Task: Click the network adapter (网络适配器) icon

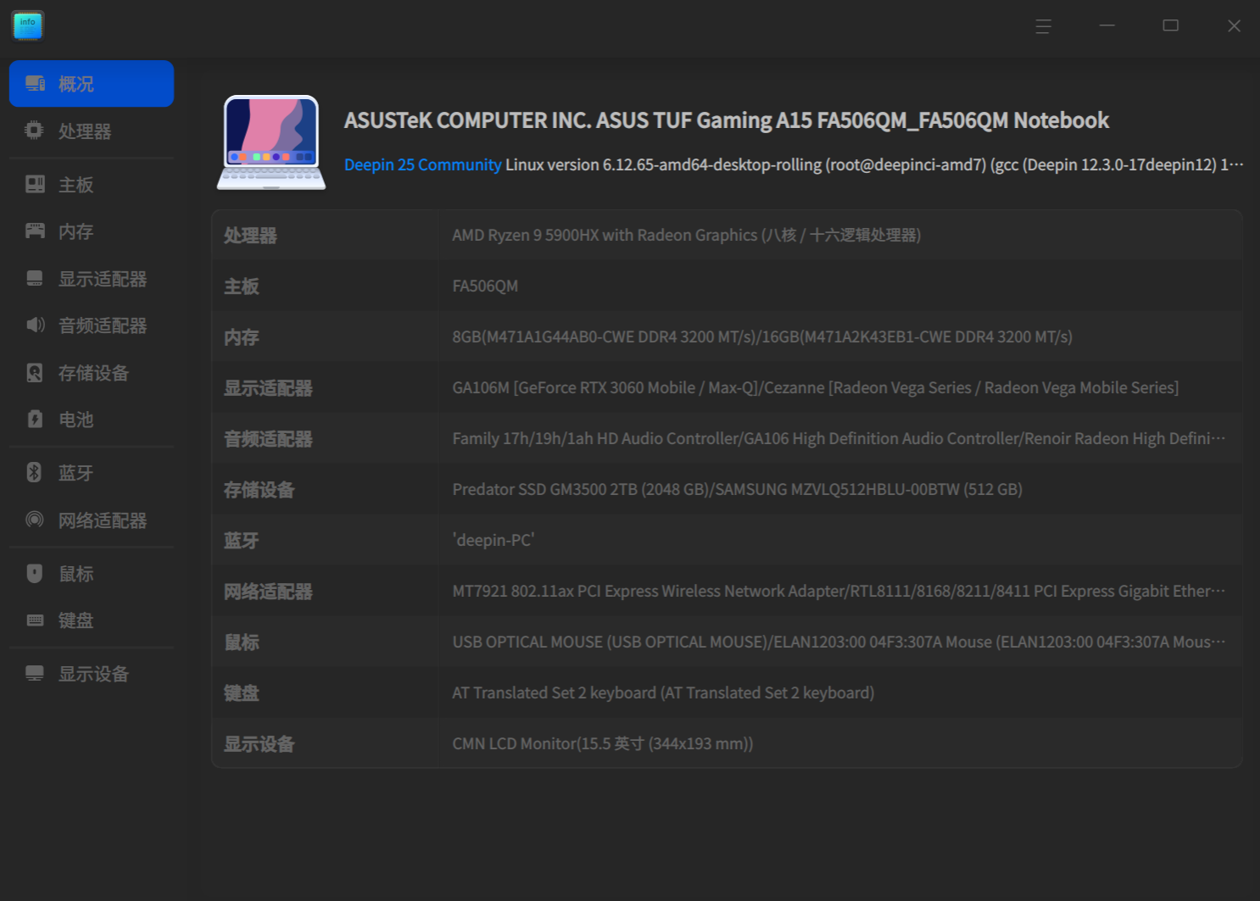Action: pyautogui.click(x=35, y=520)
